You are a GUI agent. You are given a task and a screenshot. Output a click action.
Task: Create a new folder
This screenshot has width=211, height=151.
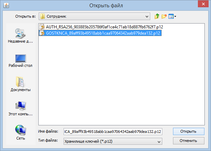164,16
